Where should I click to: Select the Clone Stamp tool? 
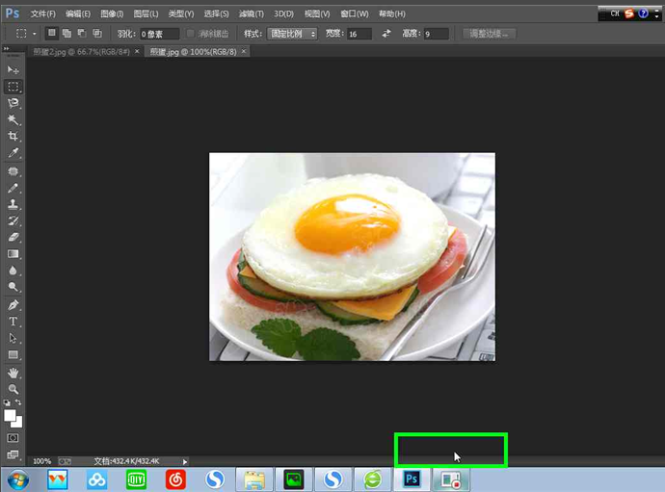[x=13, y=204]
